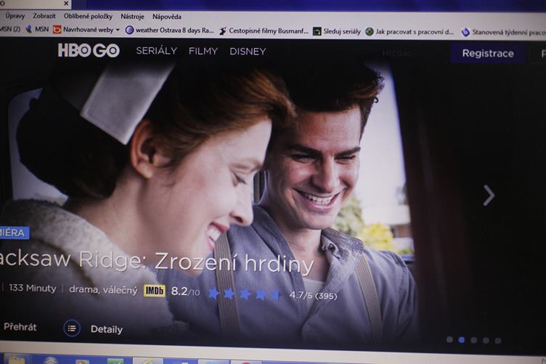Click the Sleduj seriály bookmark icon
The width and height of the screenshot is (546, 364).
(x=317, y=31)
